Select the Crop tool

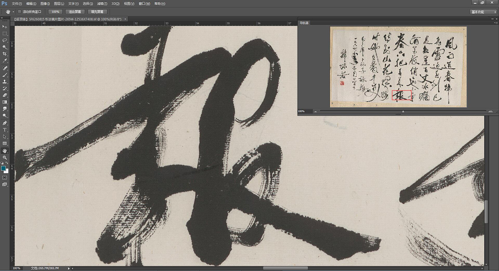point(5,54)
